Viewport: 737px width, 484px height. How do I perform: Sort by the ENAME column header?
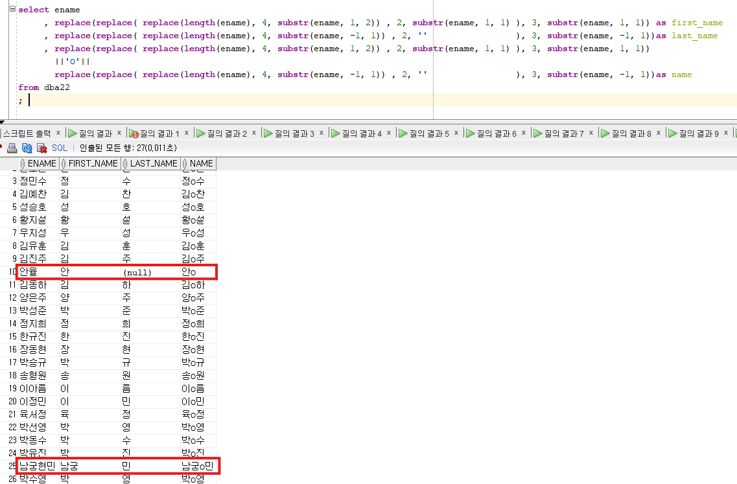41,164
